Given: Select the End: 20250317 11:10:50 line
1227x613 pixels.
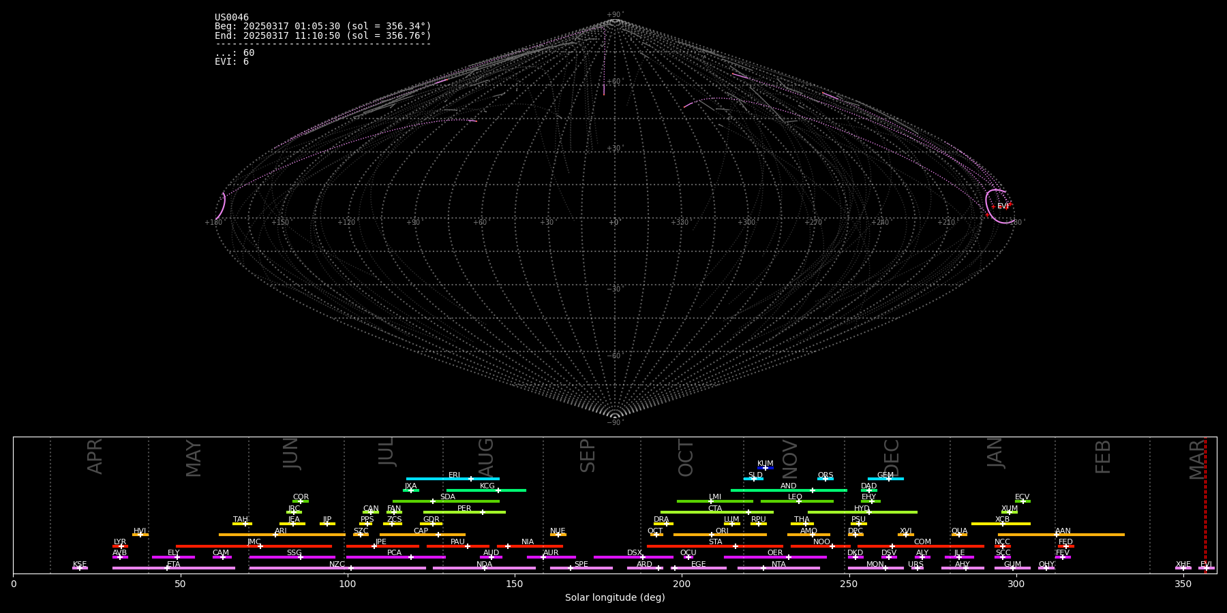Looking at the screenshot, I should point(323,35).
